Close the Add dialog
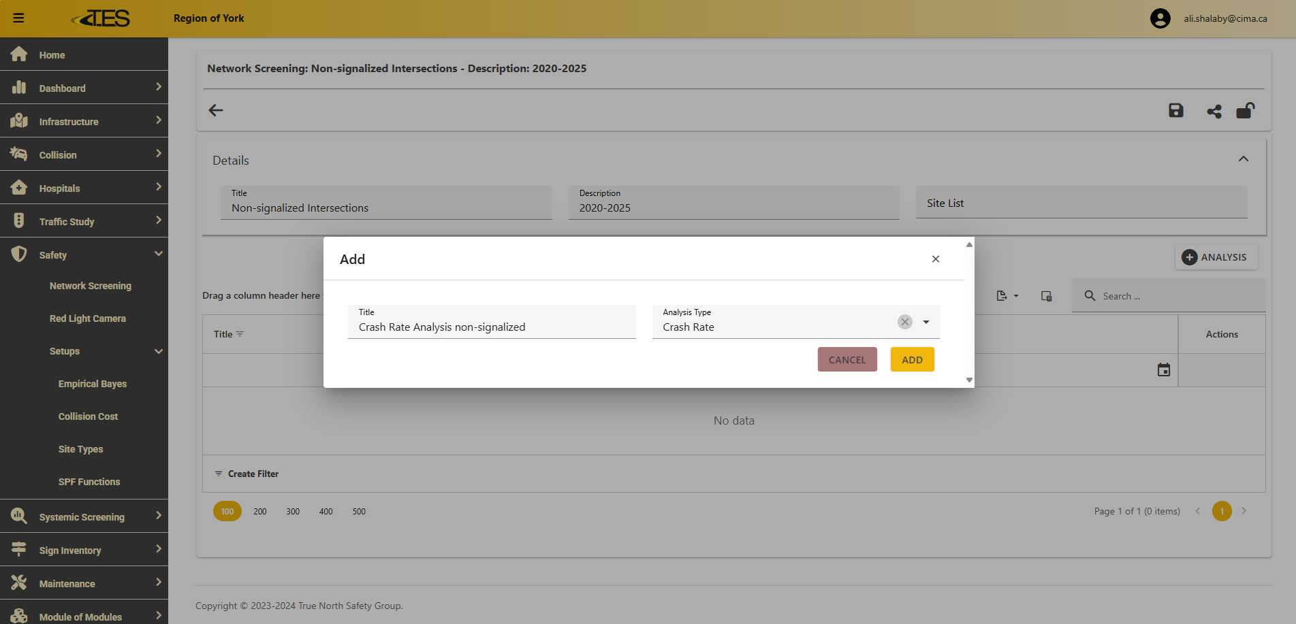The width and height of the screenshot is (1296, 624). [935, 259]
